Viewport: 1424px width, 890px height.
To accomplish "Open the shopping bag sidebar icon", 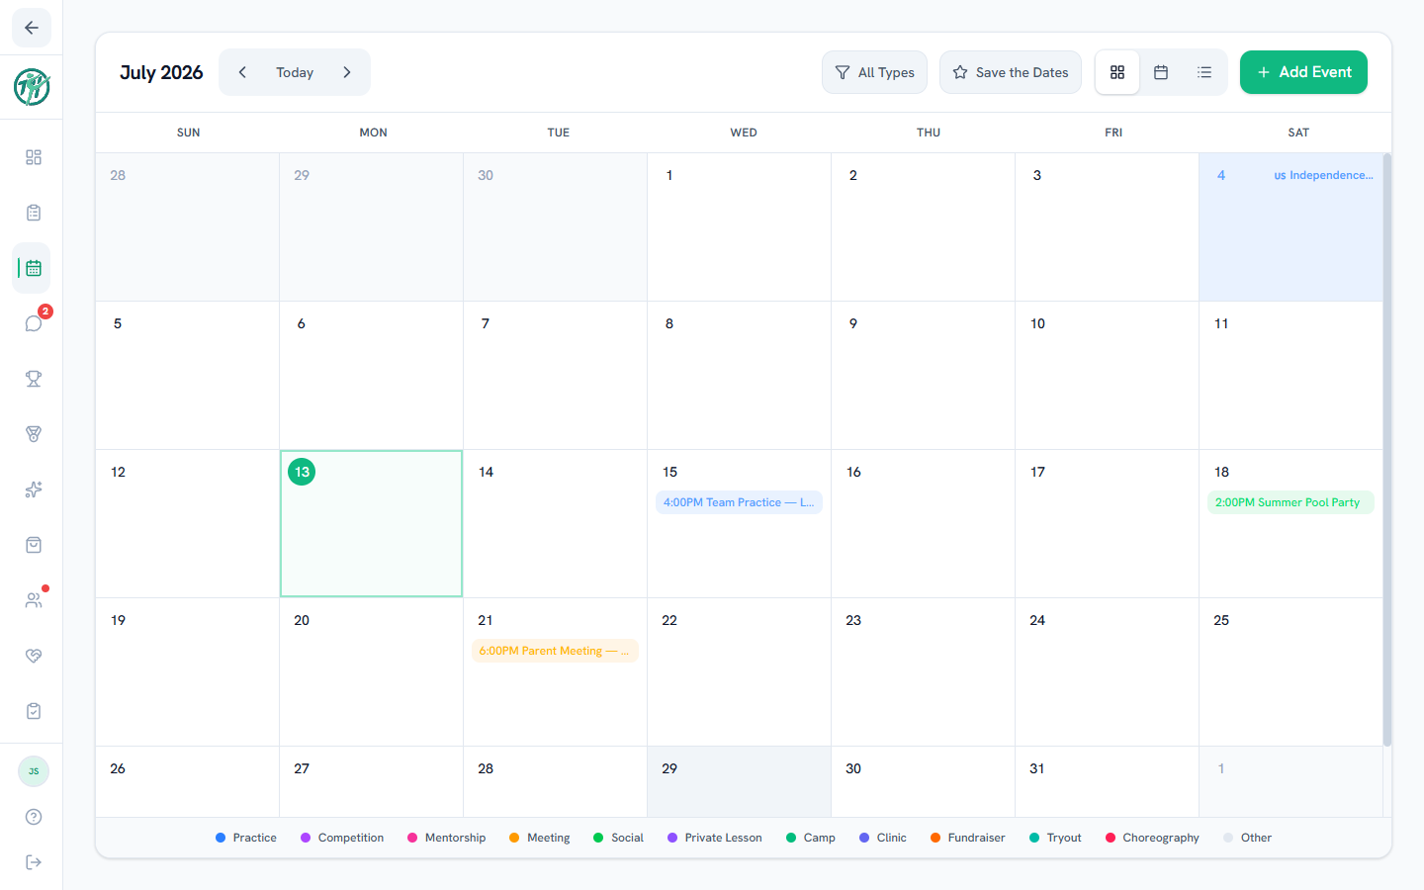I will click(x=34, y=545).
